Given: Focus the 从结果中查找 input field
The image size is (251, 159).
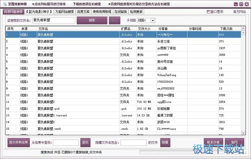Looking at the screenshot, I should pyautogui.click(x=66, y=143).
